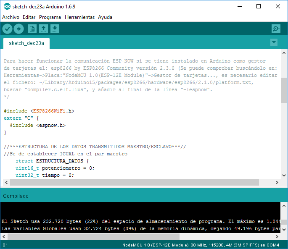Viewport: 288px width, 249px height.
Task: Minimize the Arduino window
Action: (x=240, y=7)
